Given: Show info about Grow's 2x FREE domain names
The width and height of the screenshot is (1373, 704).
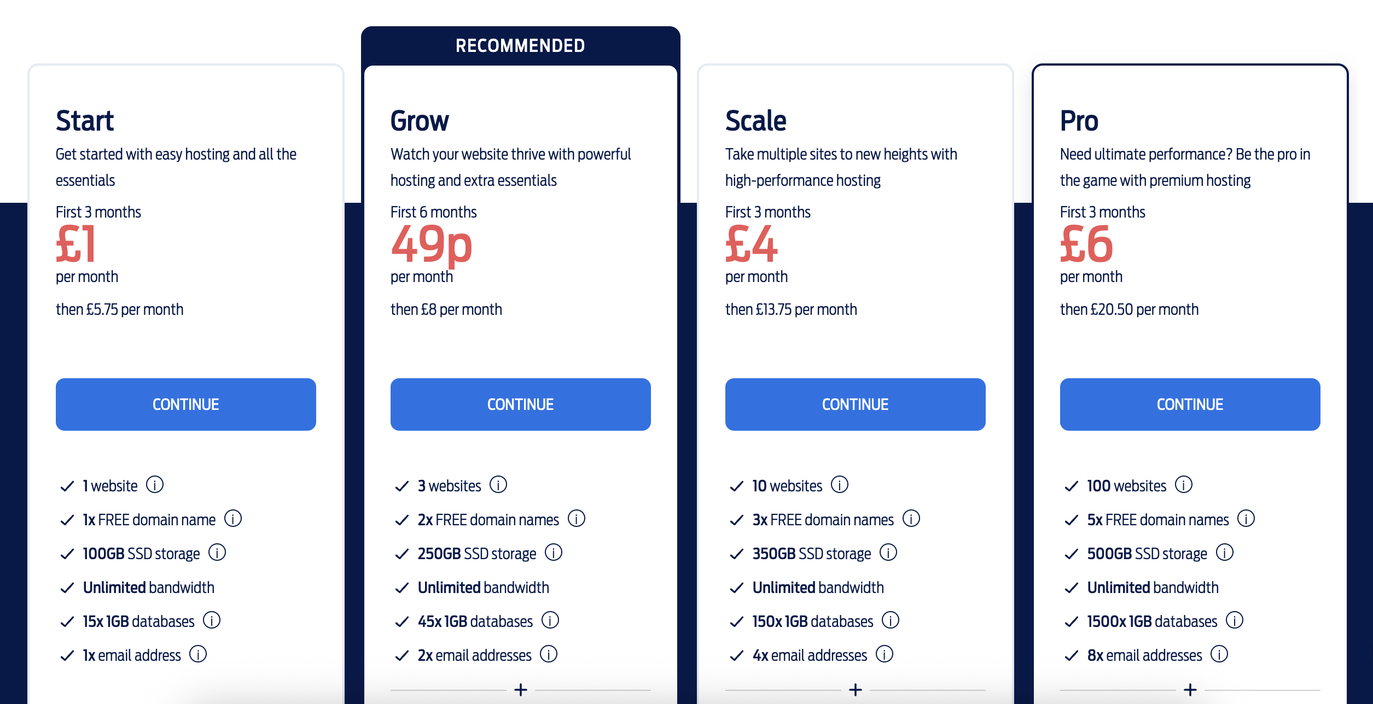Looking at the screenshot, I should pos(577,519).
